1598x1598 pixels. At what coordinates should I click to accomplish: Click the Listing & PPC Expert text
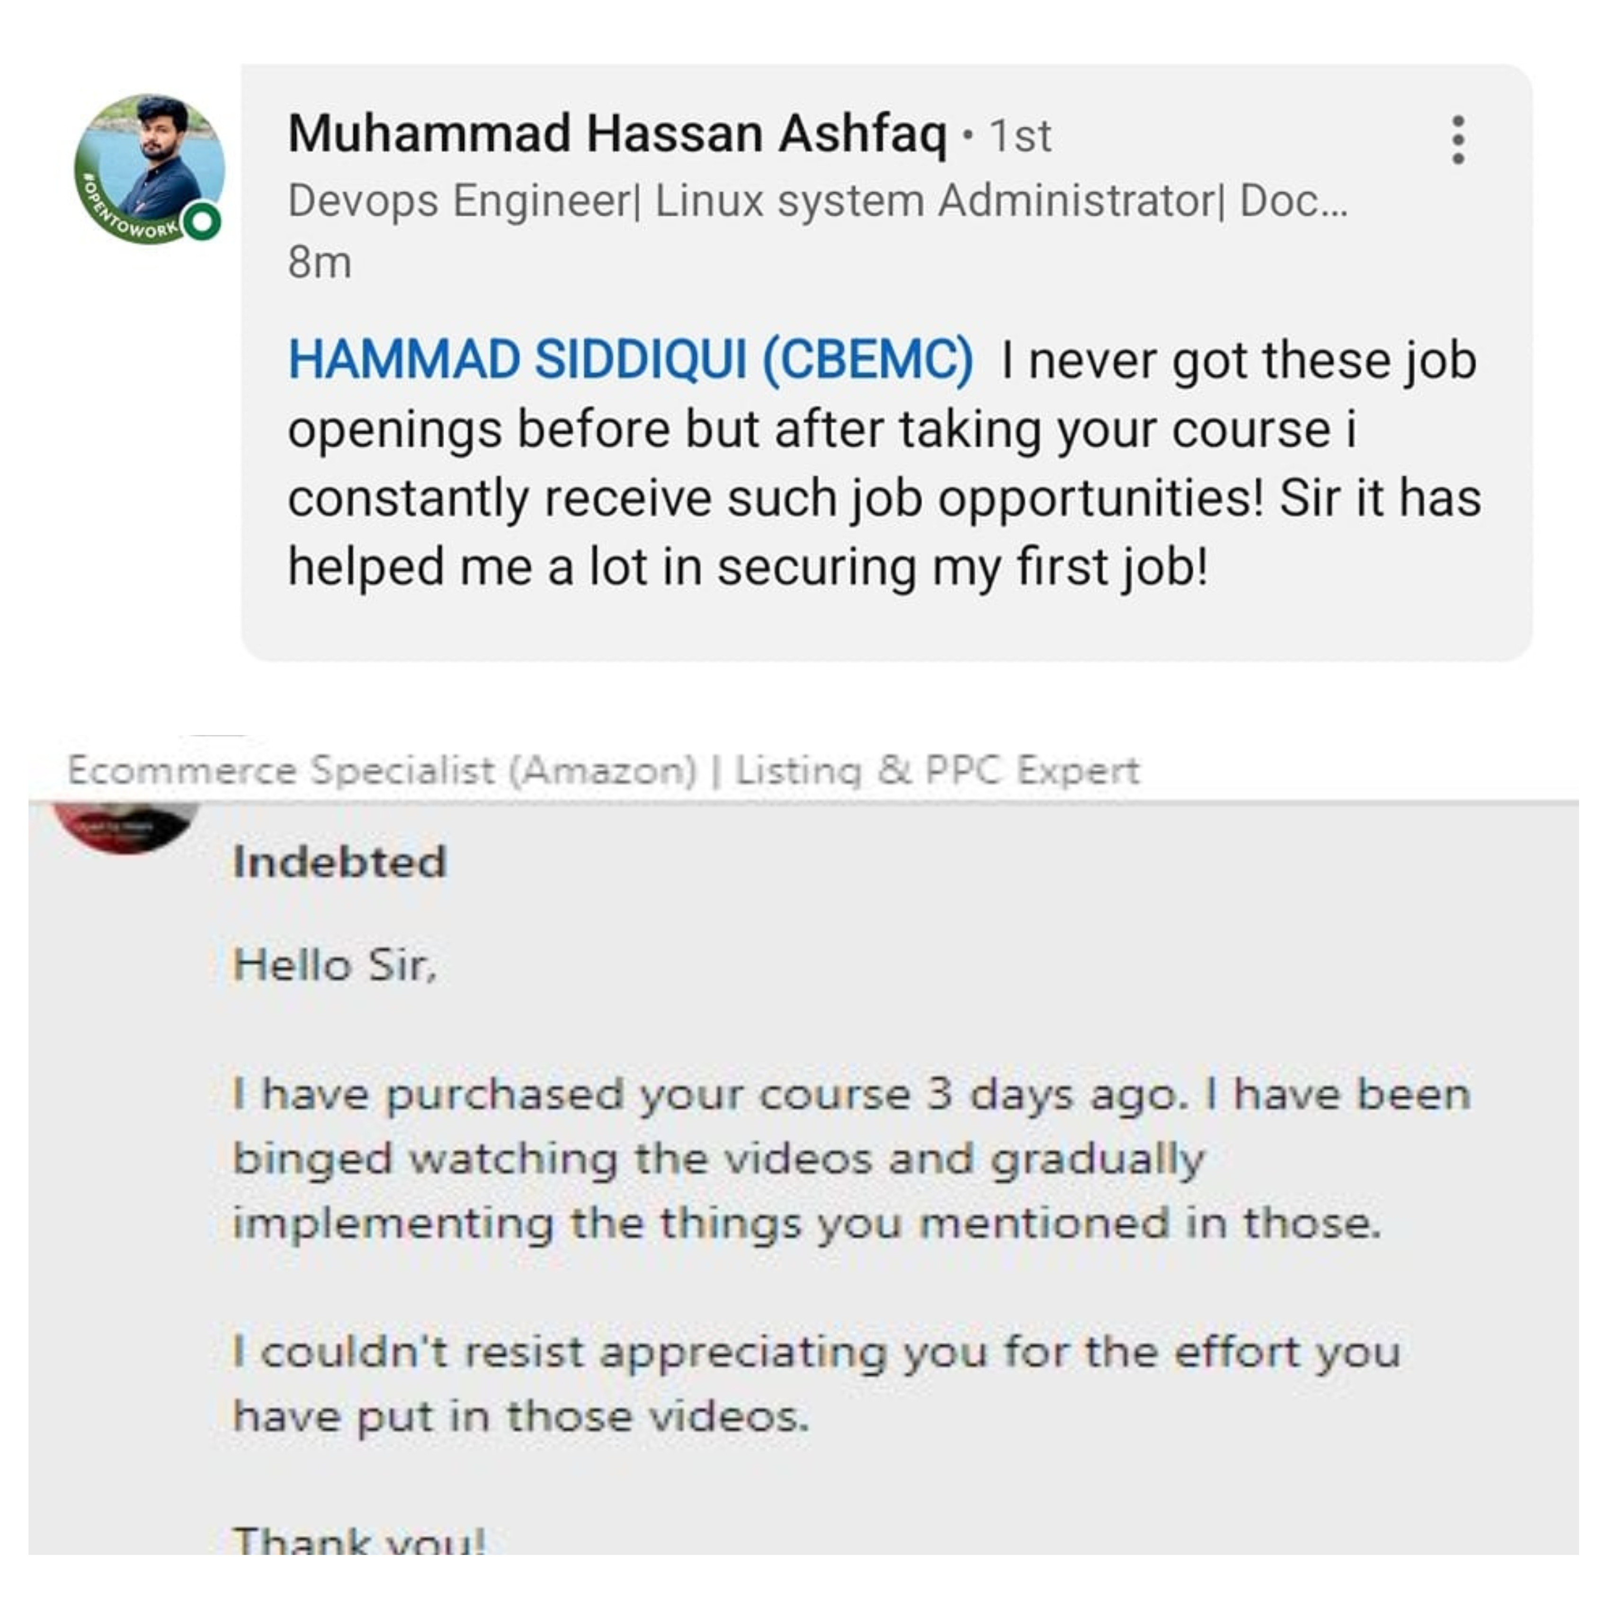(x=937, y=771)
